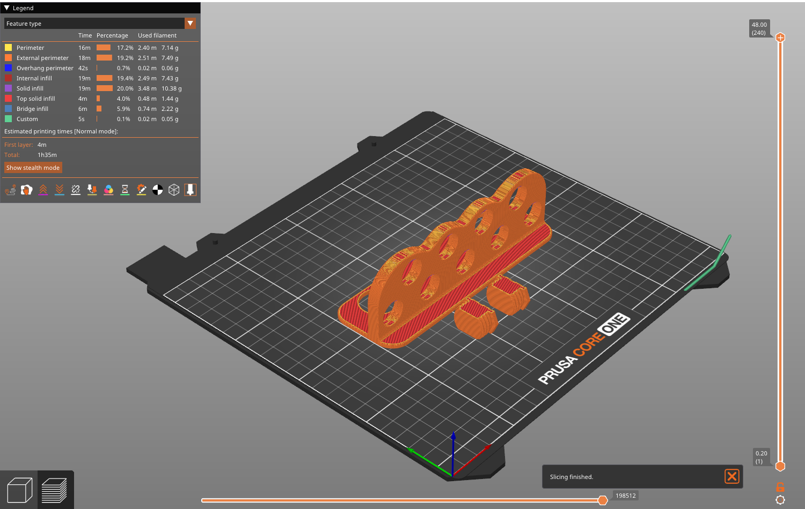Click top thumb of vertical layer slider

pyautogui.click(x=780, y=38)
